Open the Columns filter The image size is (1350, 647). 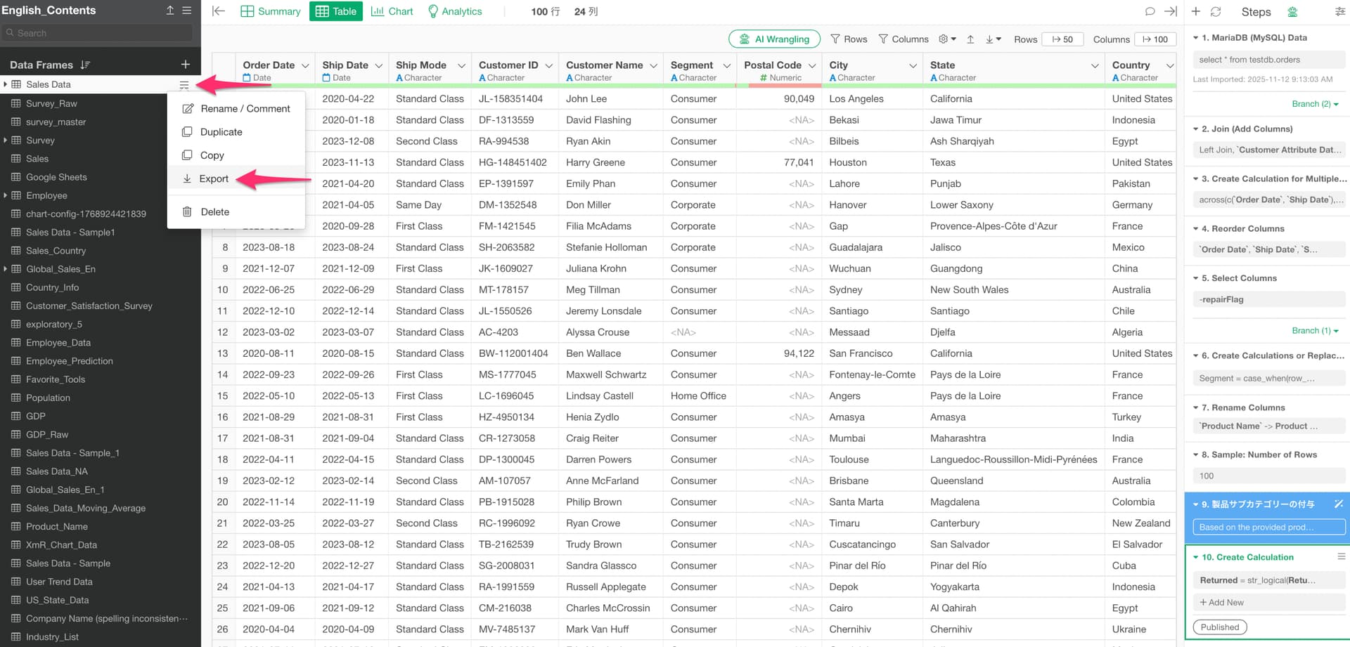coord(904,39)
